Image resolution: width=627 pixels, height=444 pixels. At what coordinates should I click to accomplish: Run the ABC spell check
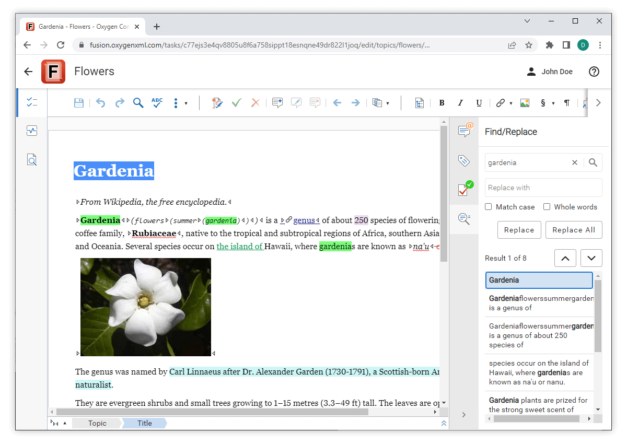(x=157, y=103)
